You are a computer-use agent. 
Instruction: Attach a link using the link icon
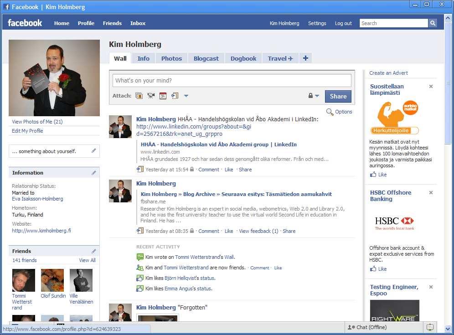175,96
